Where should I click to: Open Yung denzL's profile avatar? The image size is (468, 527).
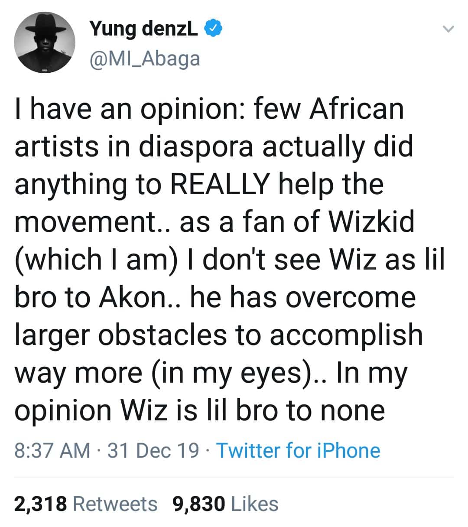tap(45, 43)
